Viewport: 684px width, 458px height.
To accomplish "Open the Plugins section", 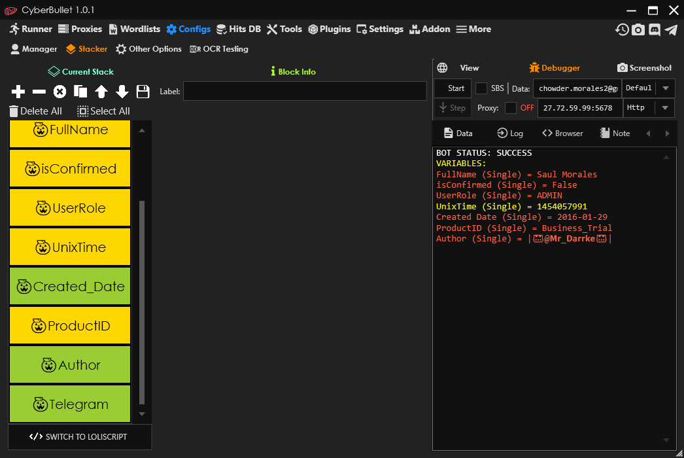I will point(330,29).
